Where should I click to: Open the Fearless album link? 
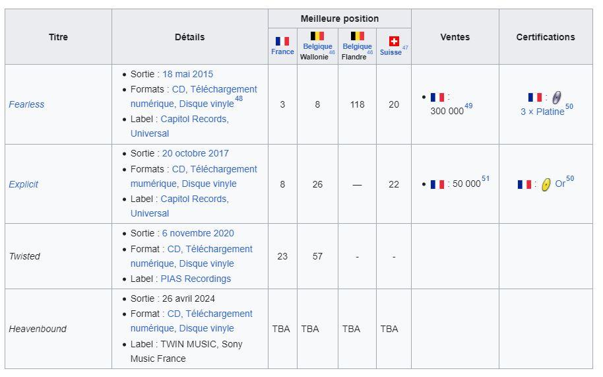[x=26, y=104]
